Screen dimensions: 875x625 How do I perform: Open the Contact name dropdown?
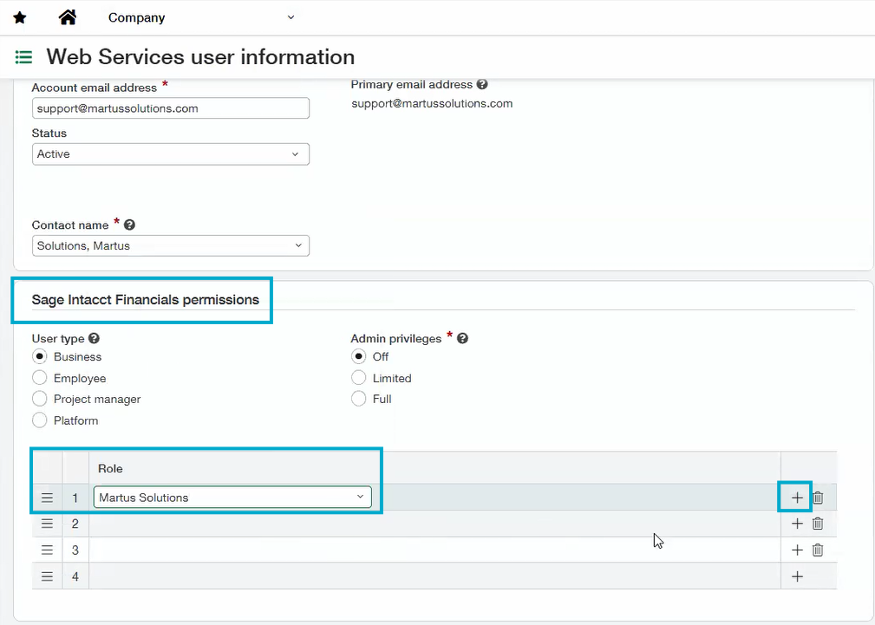(x=171, y=245)
